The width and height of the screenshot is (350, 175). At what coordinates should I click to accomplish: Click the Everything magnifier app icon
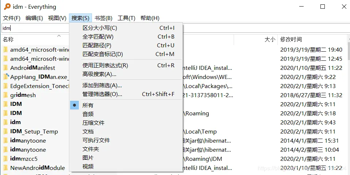[x=7, y=7]
